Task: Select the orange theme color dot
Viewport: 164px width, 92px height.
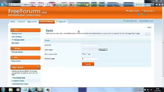Action: point(135,14)
